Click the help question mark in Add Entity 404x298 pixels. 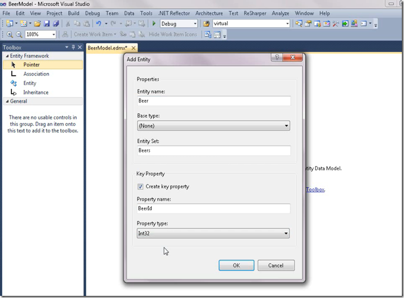pos(277,57)
